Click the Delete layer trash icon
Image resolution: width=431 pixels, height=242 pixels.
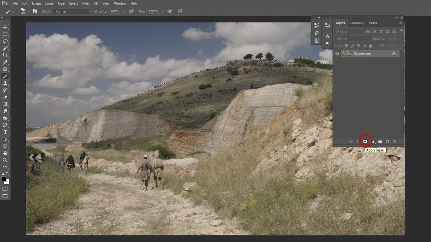(394, 141)
